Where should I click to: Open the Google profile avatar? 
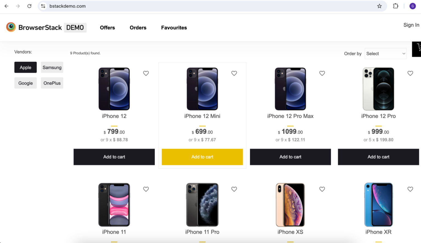pos(413,6)
